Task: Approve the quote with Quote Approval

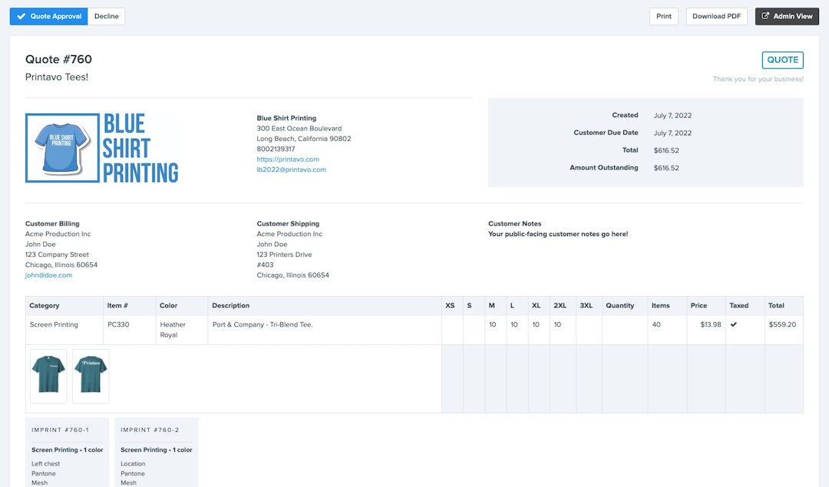Action: point(48,15)
